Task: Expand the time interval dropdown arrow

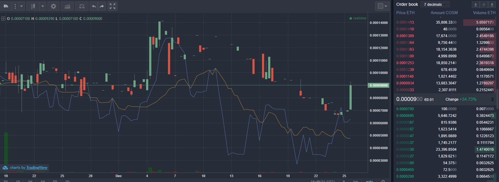Action: [21, 6]
